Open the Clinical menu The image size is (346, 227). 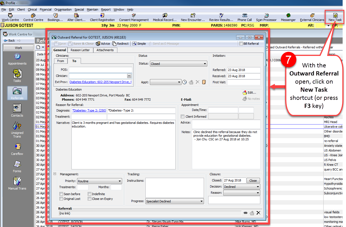click(x=32, y=10)
